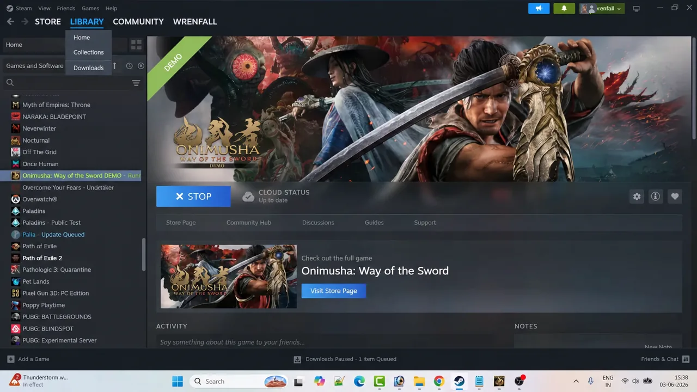Open OBS Studio from the taskbar

[519, 381]
